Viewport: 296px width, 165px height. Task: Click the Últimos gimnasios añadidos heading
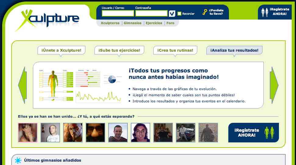tap(52, 160)
